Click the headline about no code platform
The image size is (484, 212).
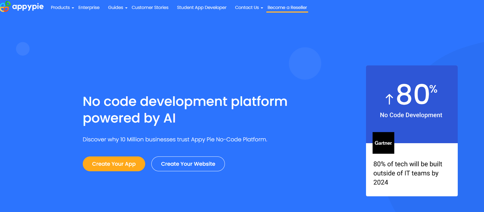(x=185, y=110)
